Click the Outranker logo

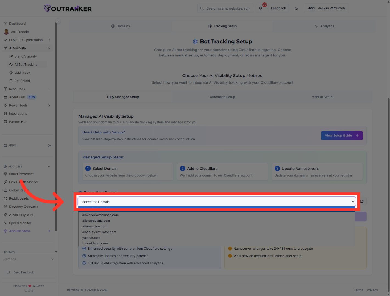point(67,8)
